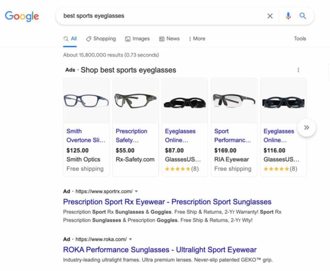Open the dropdown arrow next to roka.com

131,239
